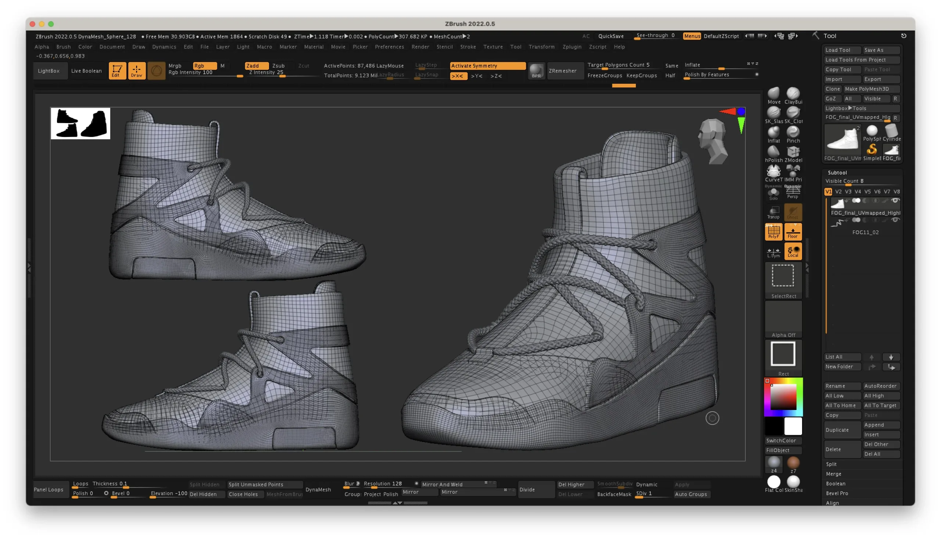This screenshot has height=540, width=941.
Task: Collapse the Tool panel header
Action: coord(830,36)
